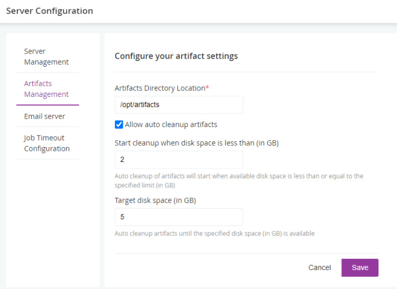Viewport: 397px width, 289px height.
Task: Click the help text under Target disk space
Action: coord(214,233)
